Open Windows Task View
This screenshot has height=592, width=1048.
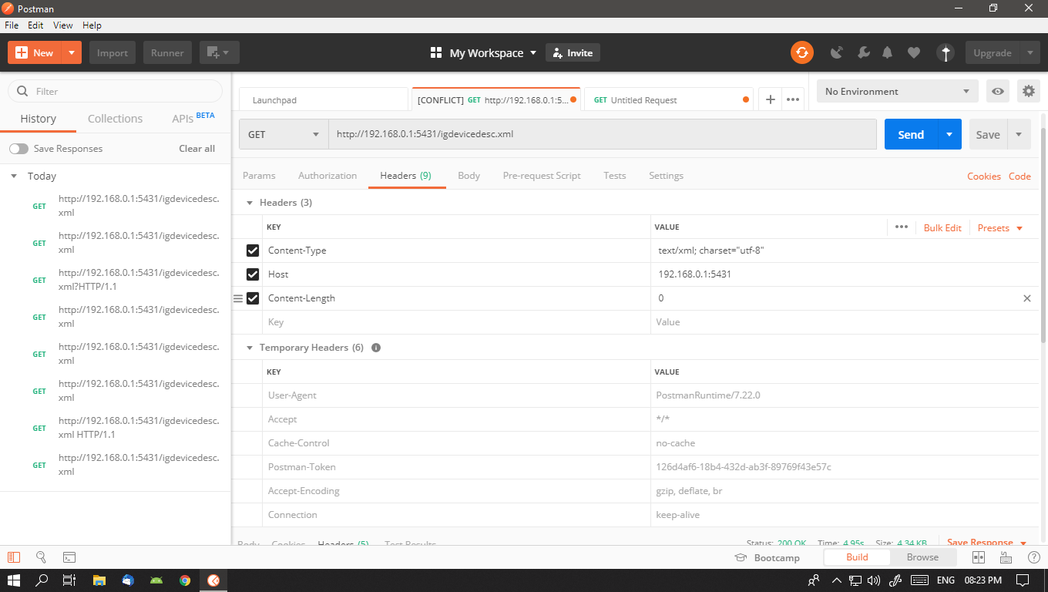coord(69,580)
